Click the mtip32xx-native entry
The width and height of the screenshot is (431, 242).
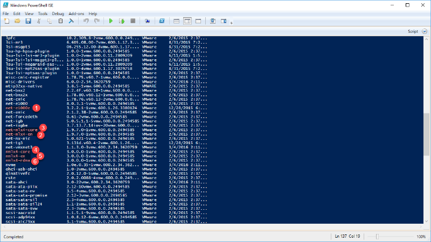click(x=24, y=86)
